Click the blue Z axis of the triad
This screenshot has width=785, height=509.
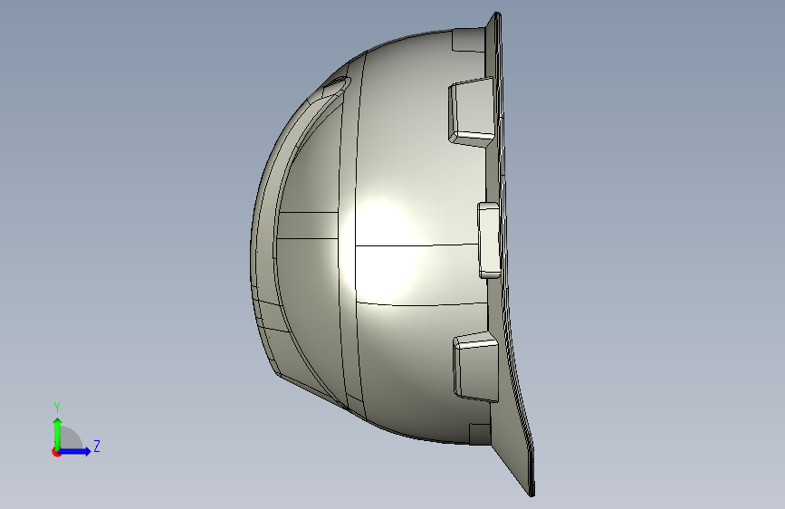pos(75,451)
